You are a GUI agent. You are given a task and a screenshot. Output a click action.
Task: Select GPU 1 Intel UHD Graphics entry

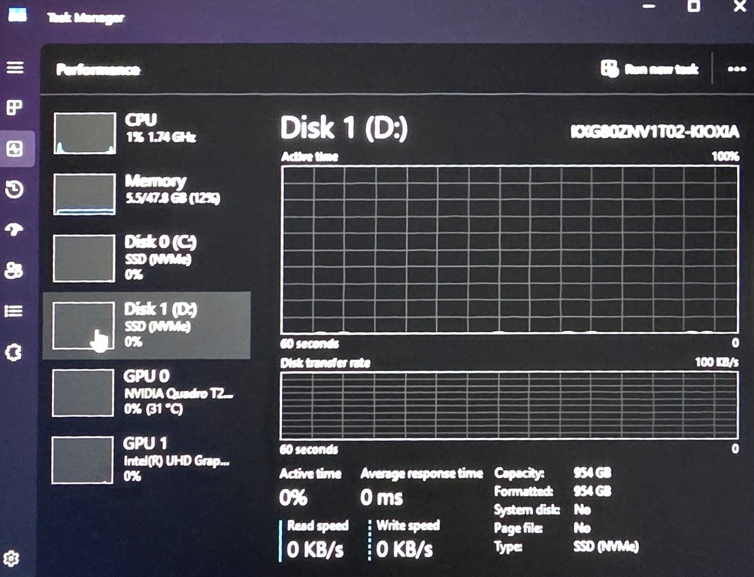click(147, 460)
